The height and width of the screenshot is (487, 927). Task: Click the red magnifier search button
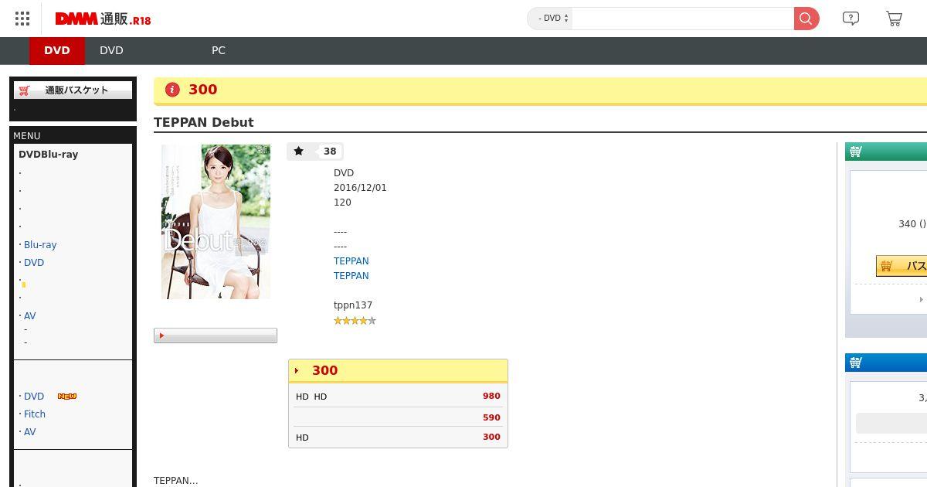[x=806, y=19]
